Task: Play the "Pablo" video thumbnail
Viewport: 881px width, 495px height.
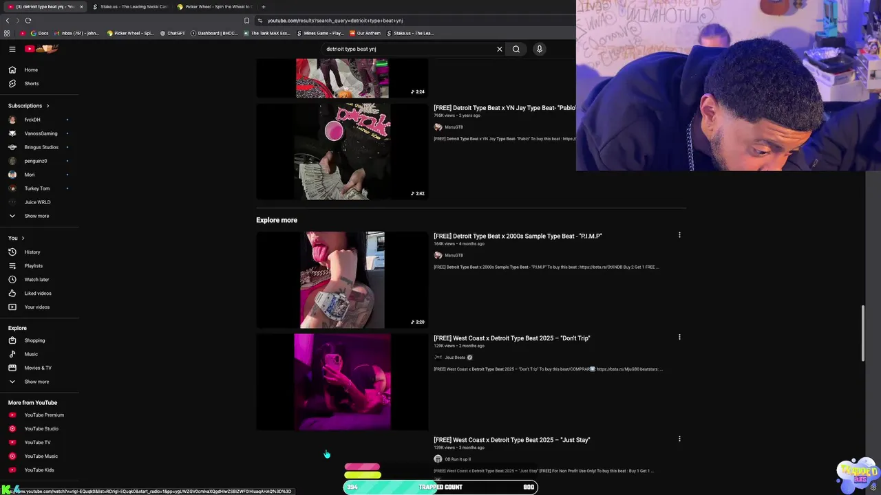Action: [342, 152]
